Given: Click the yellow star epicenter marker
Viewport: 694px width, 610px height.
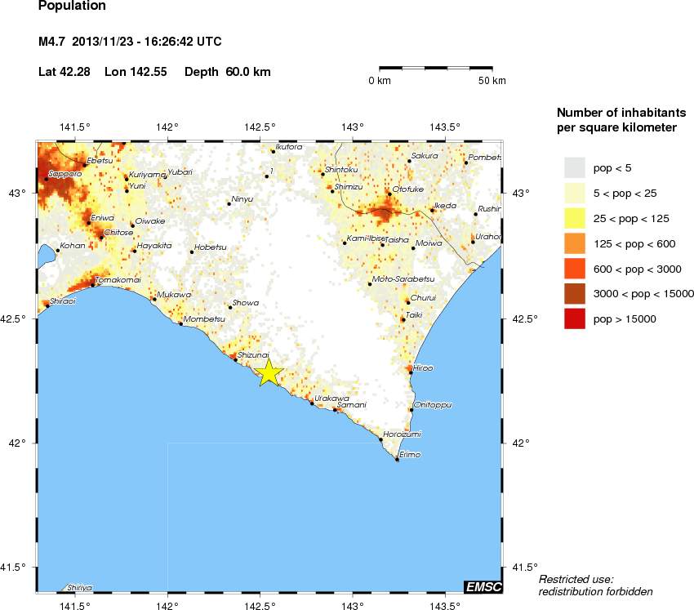Looking at the screenshot, I should (x=269, y=372).
